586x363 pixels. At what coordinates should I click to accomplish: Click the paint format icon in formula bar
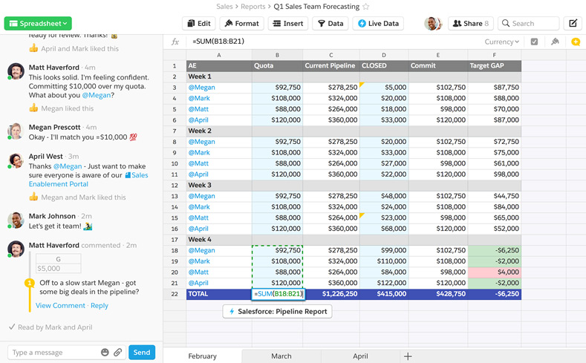pyautogui.click(x=554, y=42)
